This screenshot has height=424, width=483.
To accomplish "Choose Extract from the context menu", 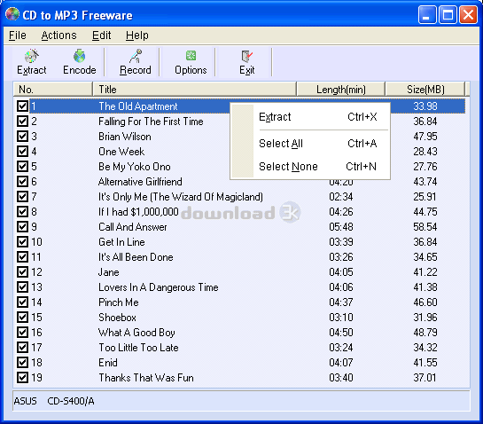I will point(310,117).
